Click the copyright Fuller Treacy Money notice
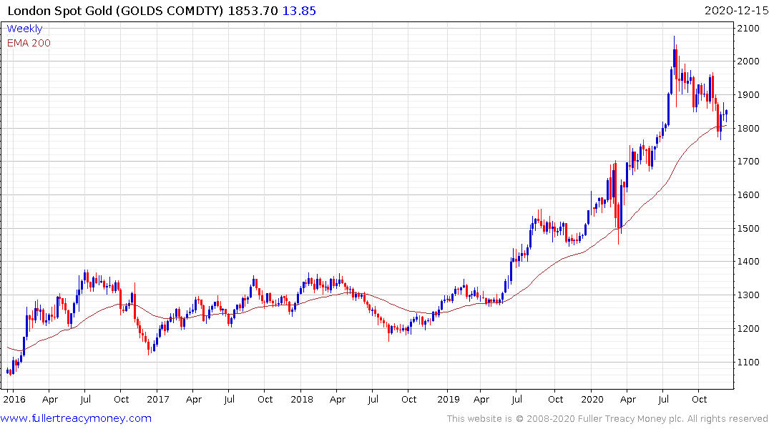The height and width of the screenshot is (429, 769). point(607,419)
